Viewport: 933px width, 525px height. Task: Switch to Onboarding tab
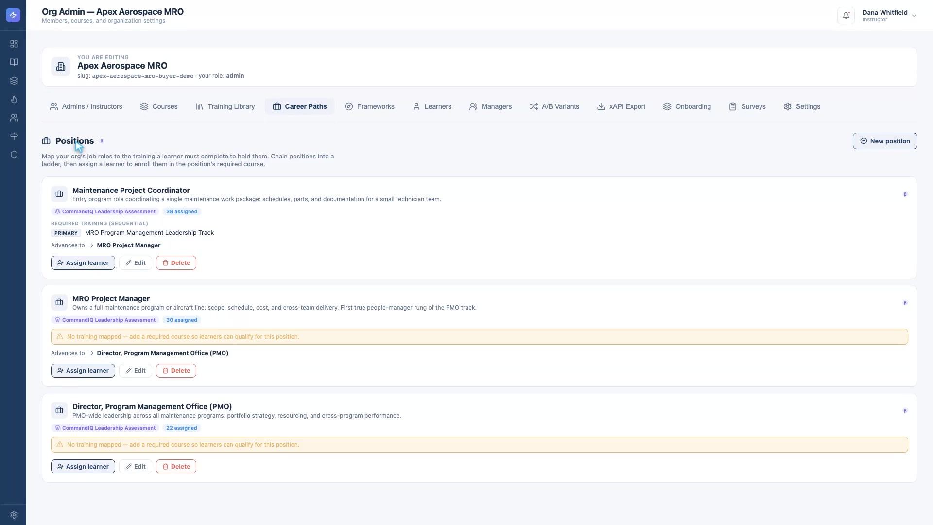687,106
